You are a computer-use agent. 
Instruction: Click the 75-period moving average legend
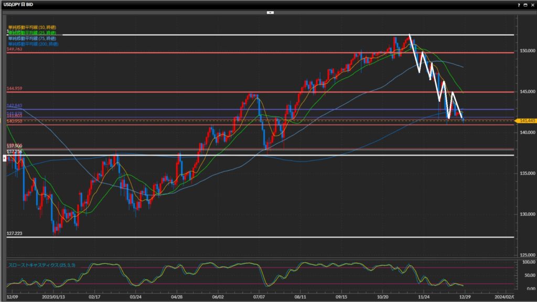[32, 38]
